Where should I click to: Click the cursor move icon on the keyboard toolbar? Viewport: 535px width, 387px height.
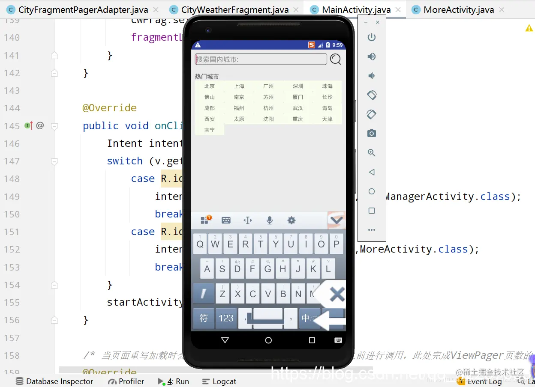point(248,220)
